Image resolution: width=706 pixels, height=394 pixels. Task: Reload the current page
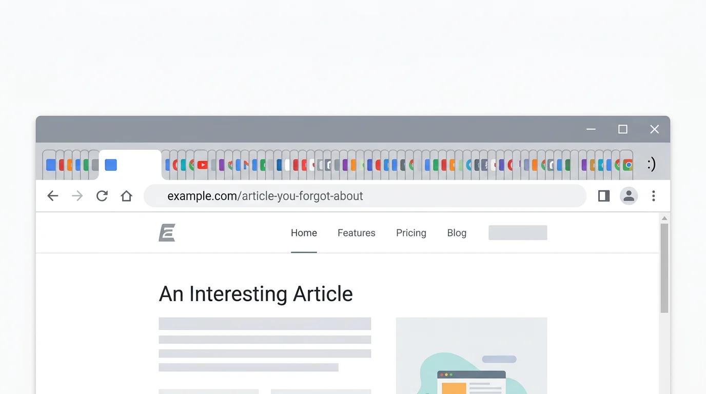click(102, 196)
